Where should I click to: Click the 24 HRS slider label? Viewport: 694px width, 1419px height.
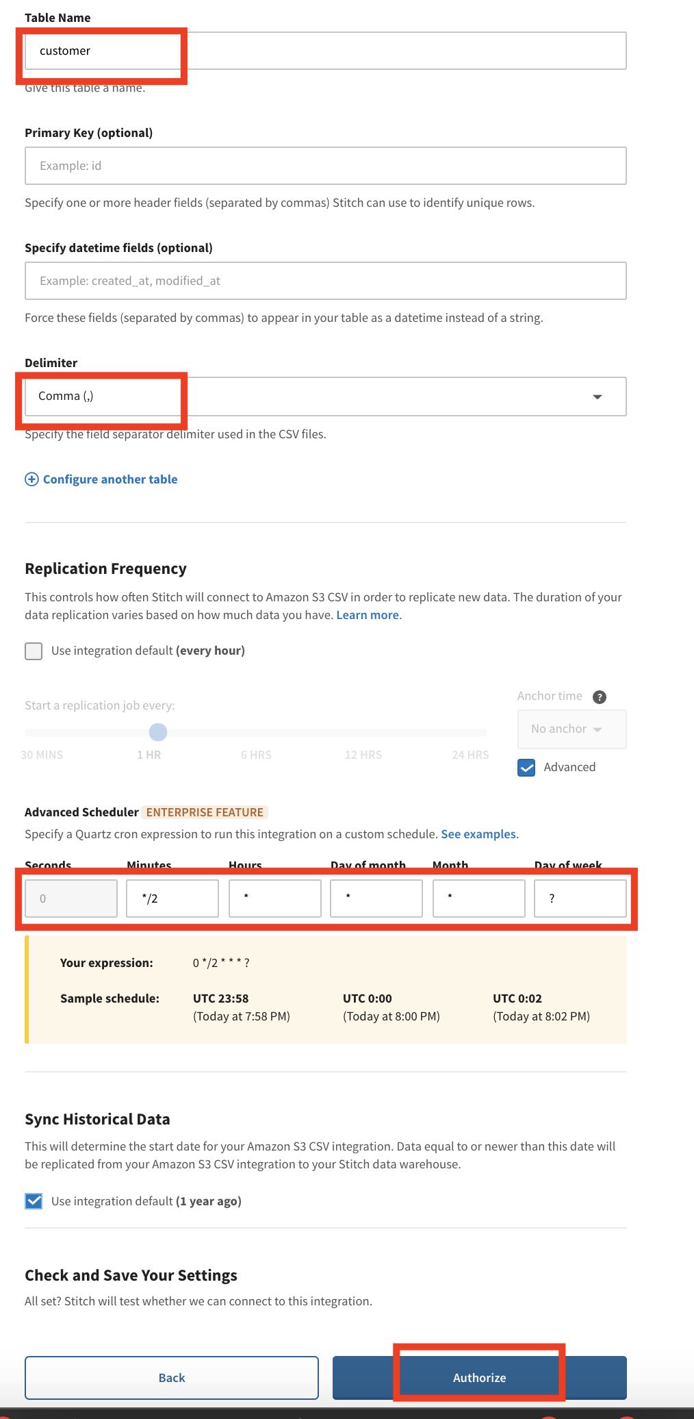coord(470,755)
